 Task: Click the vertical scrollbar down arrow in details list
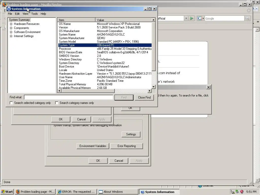coord(154,87)
